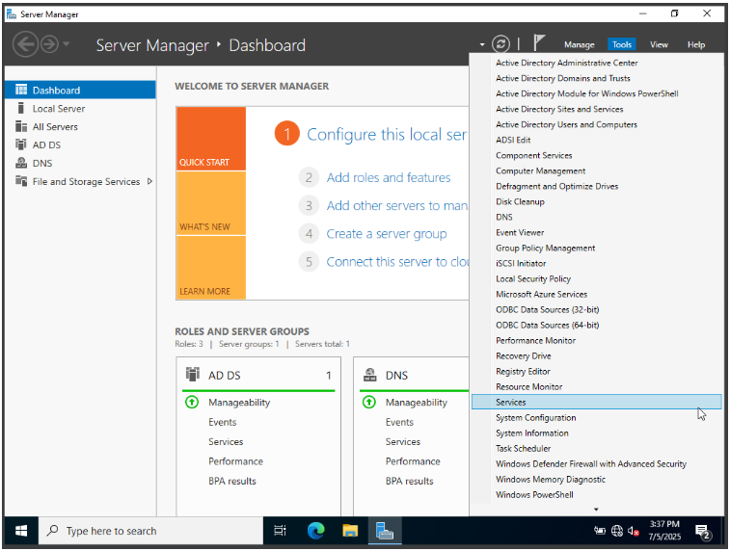Open DNS tile Services row
The image size is (730, 551).
tap(403, 441)
